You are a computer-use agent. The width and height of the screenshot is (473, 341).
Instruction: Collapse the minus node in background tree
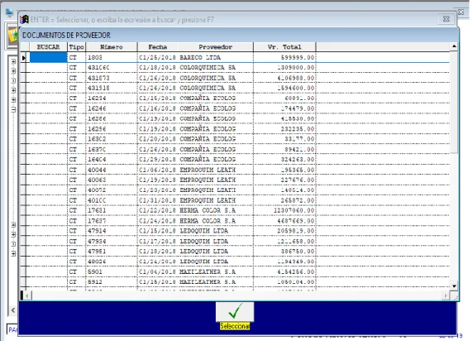coord(13,109)
